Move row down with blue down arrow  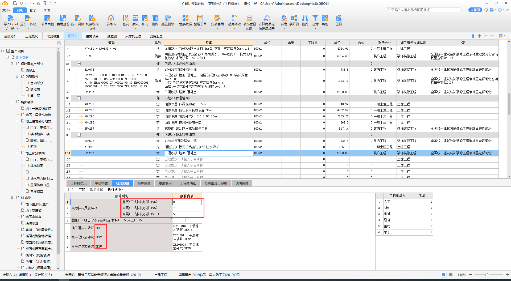tap(479, 36)
